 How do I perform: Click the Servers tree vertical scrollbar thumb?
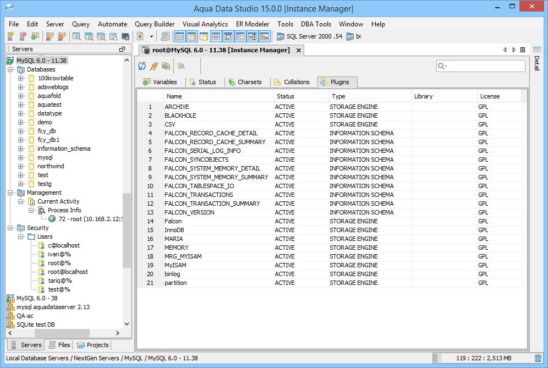coord(127,230)
